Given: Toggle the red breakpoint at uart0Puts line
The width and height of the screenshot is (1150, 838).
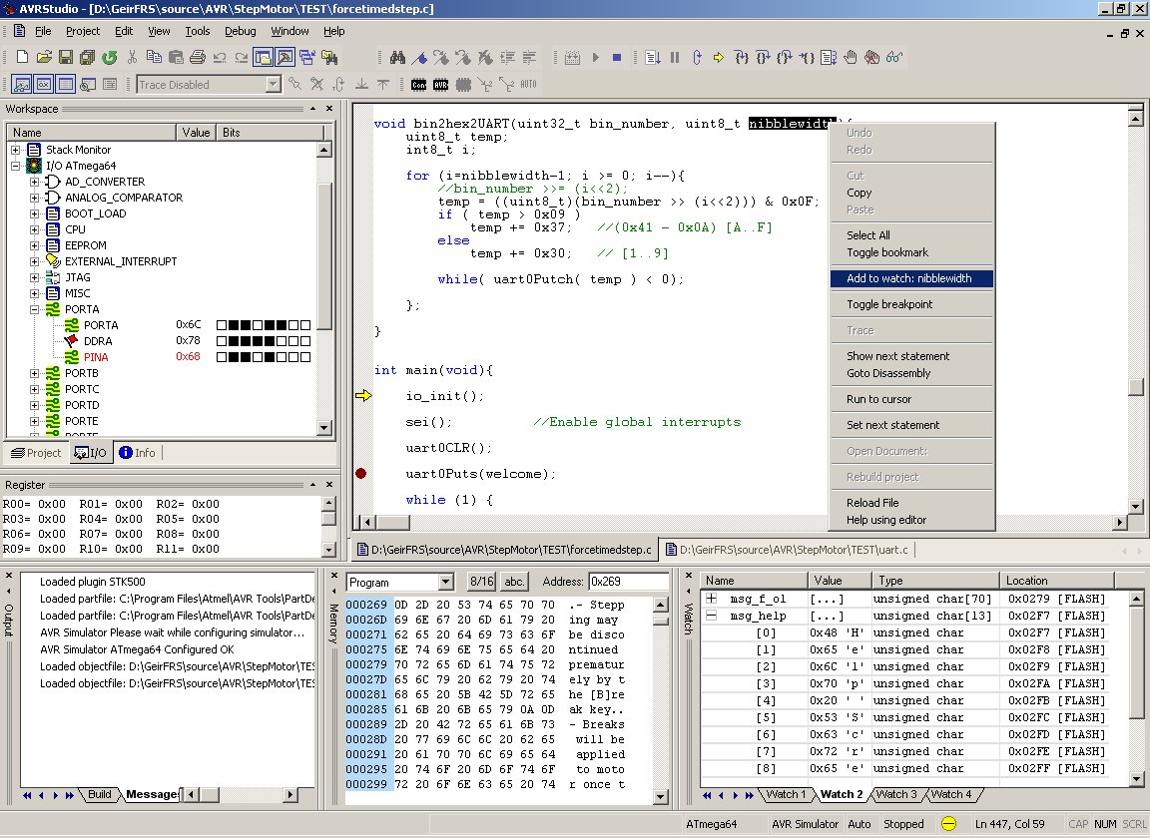Looking at the screenshot, I should pyautogui.click(x=361, y=474).
